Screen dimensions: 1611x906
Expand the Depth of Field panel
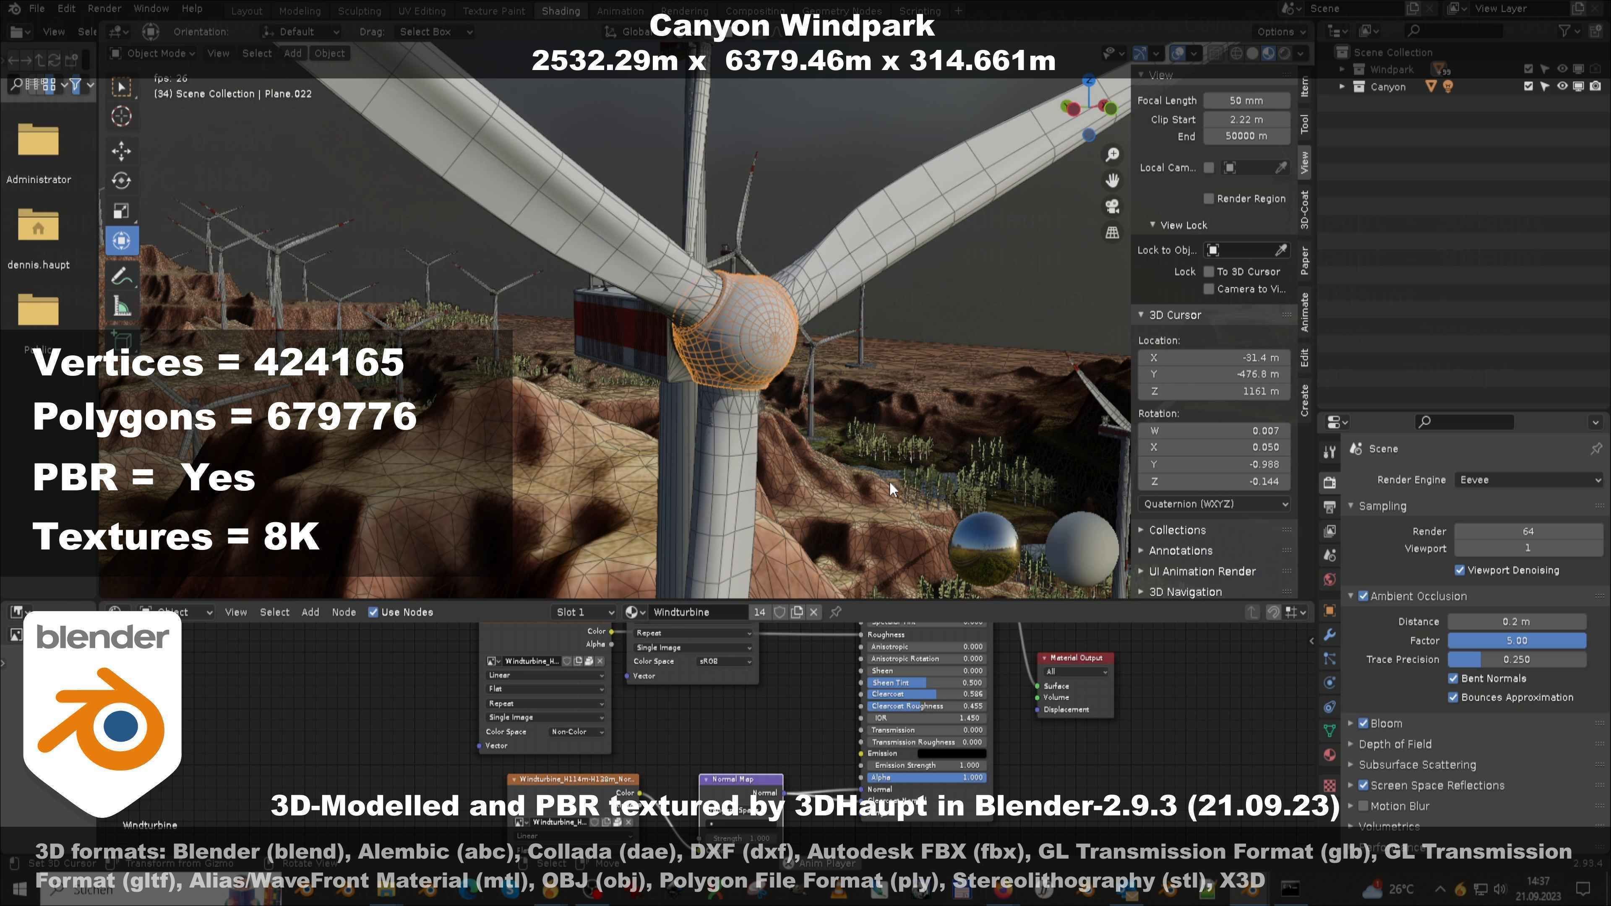[x=1394, y=744]
